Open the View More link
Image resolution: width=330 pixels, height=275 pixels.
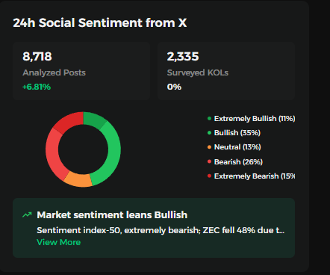click(59, 242)
